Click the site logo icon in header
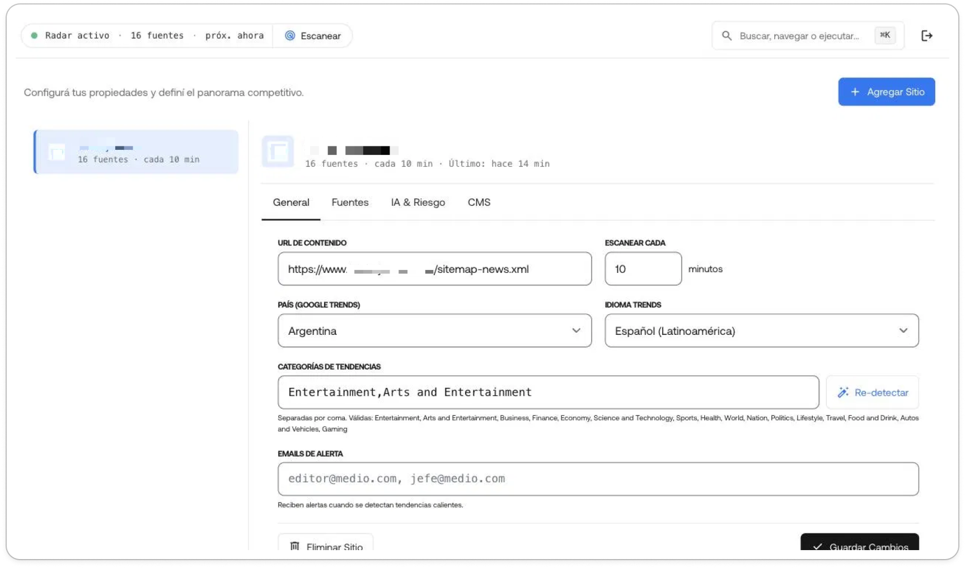The height and width of the screenshot is (568, 965). [x=278, y=152]
